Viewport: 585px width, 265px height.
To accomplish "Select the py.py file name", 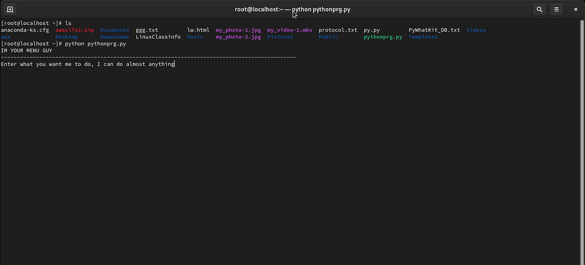I will [x=371, y=30].
